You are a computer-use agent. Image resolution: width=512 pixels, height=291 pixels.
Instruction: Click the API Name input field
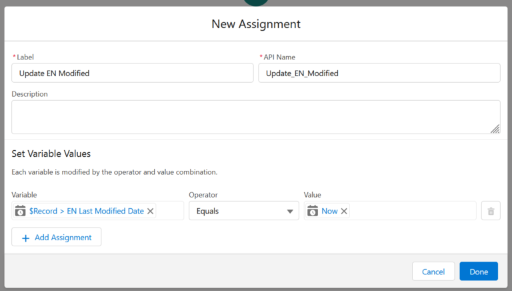(379, 73)
